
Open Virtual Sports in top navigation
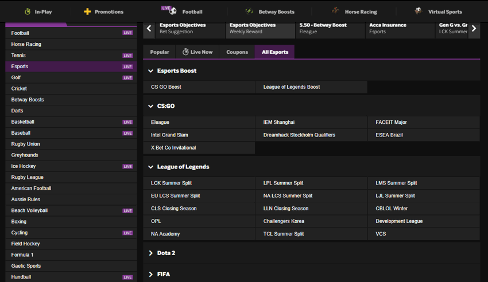(438, 11)
